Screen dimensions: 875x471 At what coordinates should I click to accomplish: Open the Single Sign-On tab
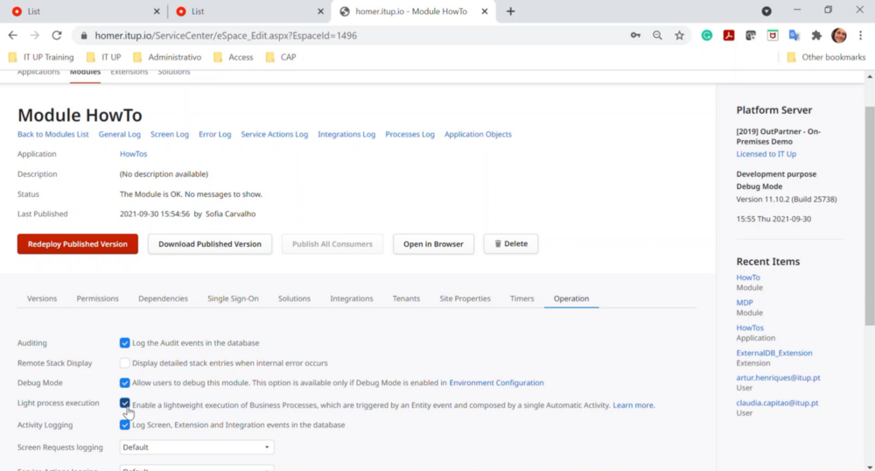(233, 299)
